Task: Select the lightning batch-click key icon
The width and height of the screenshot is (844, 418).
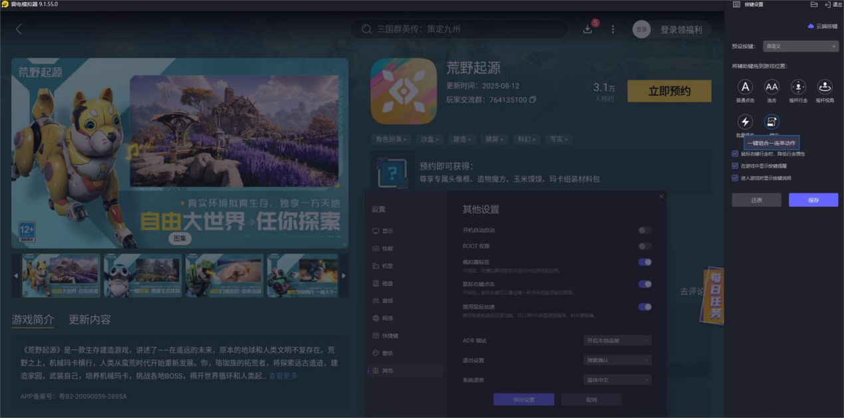Action: click(745, 122)
